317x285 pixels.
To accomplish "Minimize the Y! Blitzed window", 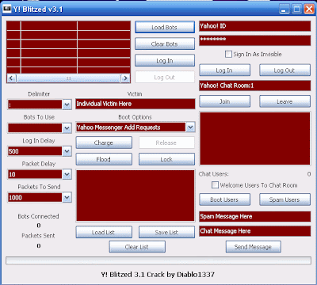I will [x=285, y=9].
